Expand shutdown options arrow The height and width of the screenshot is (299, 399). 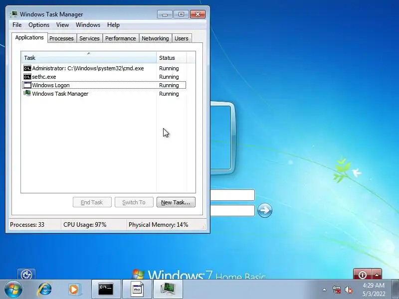pos(377,274)
